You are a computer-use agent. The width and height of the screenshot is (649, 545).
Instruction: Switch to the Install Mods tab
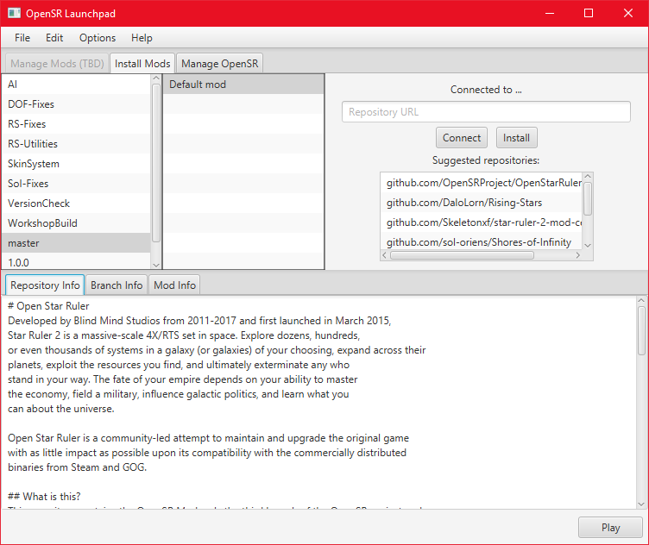142,63
